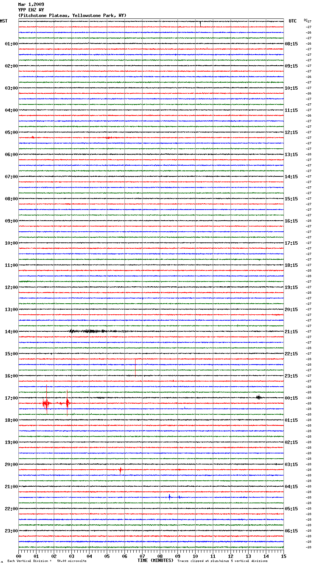Select the 02:00 MST hour label
The width and height of the screenshot is (313, 566).
click(x=11, y=66)
